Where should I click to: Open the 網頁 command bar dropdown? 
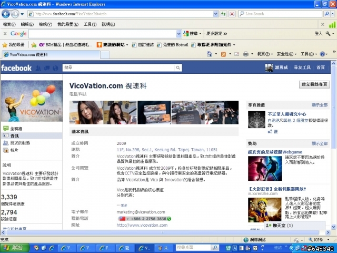pyautogui.click(x=265, y=54)
